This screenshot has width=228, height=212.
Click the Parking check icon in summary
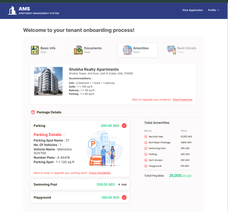click(x=146, y=154)
